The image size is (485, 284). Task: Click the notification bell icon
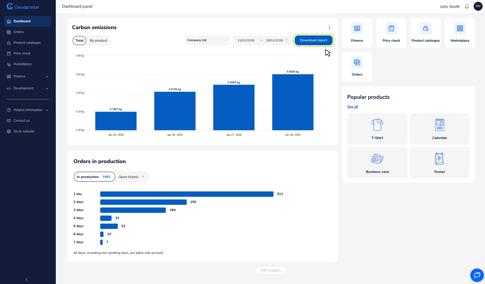point(467,6)
